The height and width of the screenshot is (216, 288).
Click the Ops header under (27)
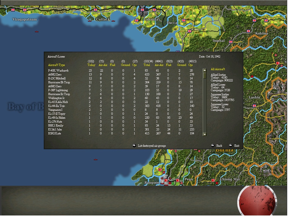(x=134, y=65)
